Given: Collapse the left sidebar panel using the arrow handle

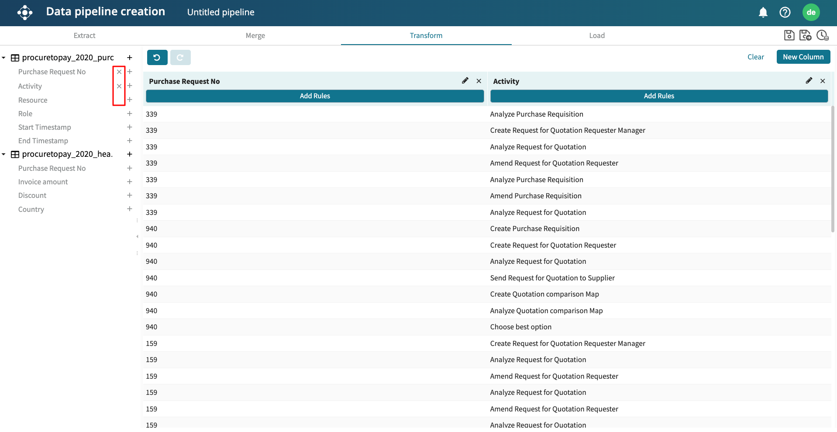Looking at the screenshot, I should coord(137,237).
